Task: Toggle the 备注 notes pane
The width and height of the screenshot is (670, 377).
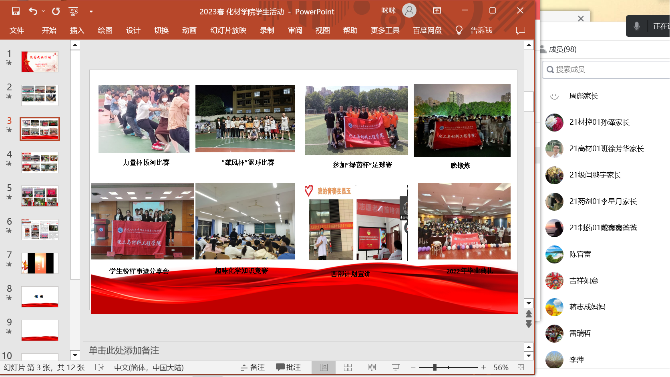Action: click(253, 367)
